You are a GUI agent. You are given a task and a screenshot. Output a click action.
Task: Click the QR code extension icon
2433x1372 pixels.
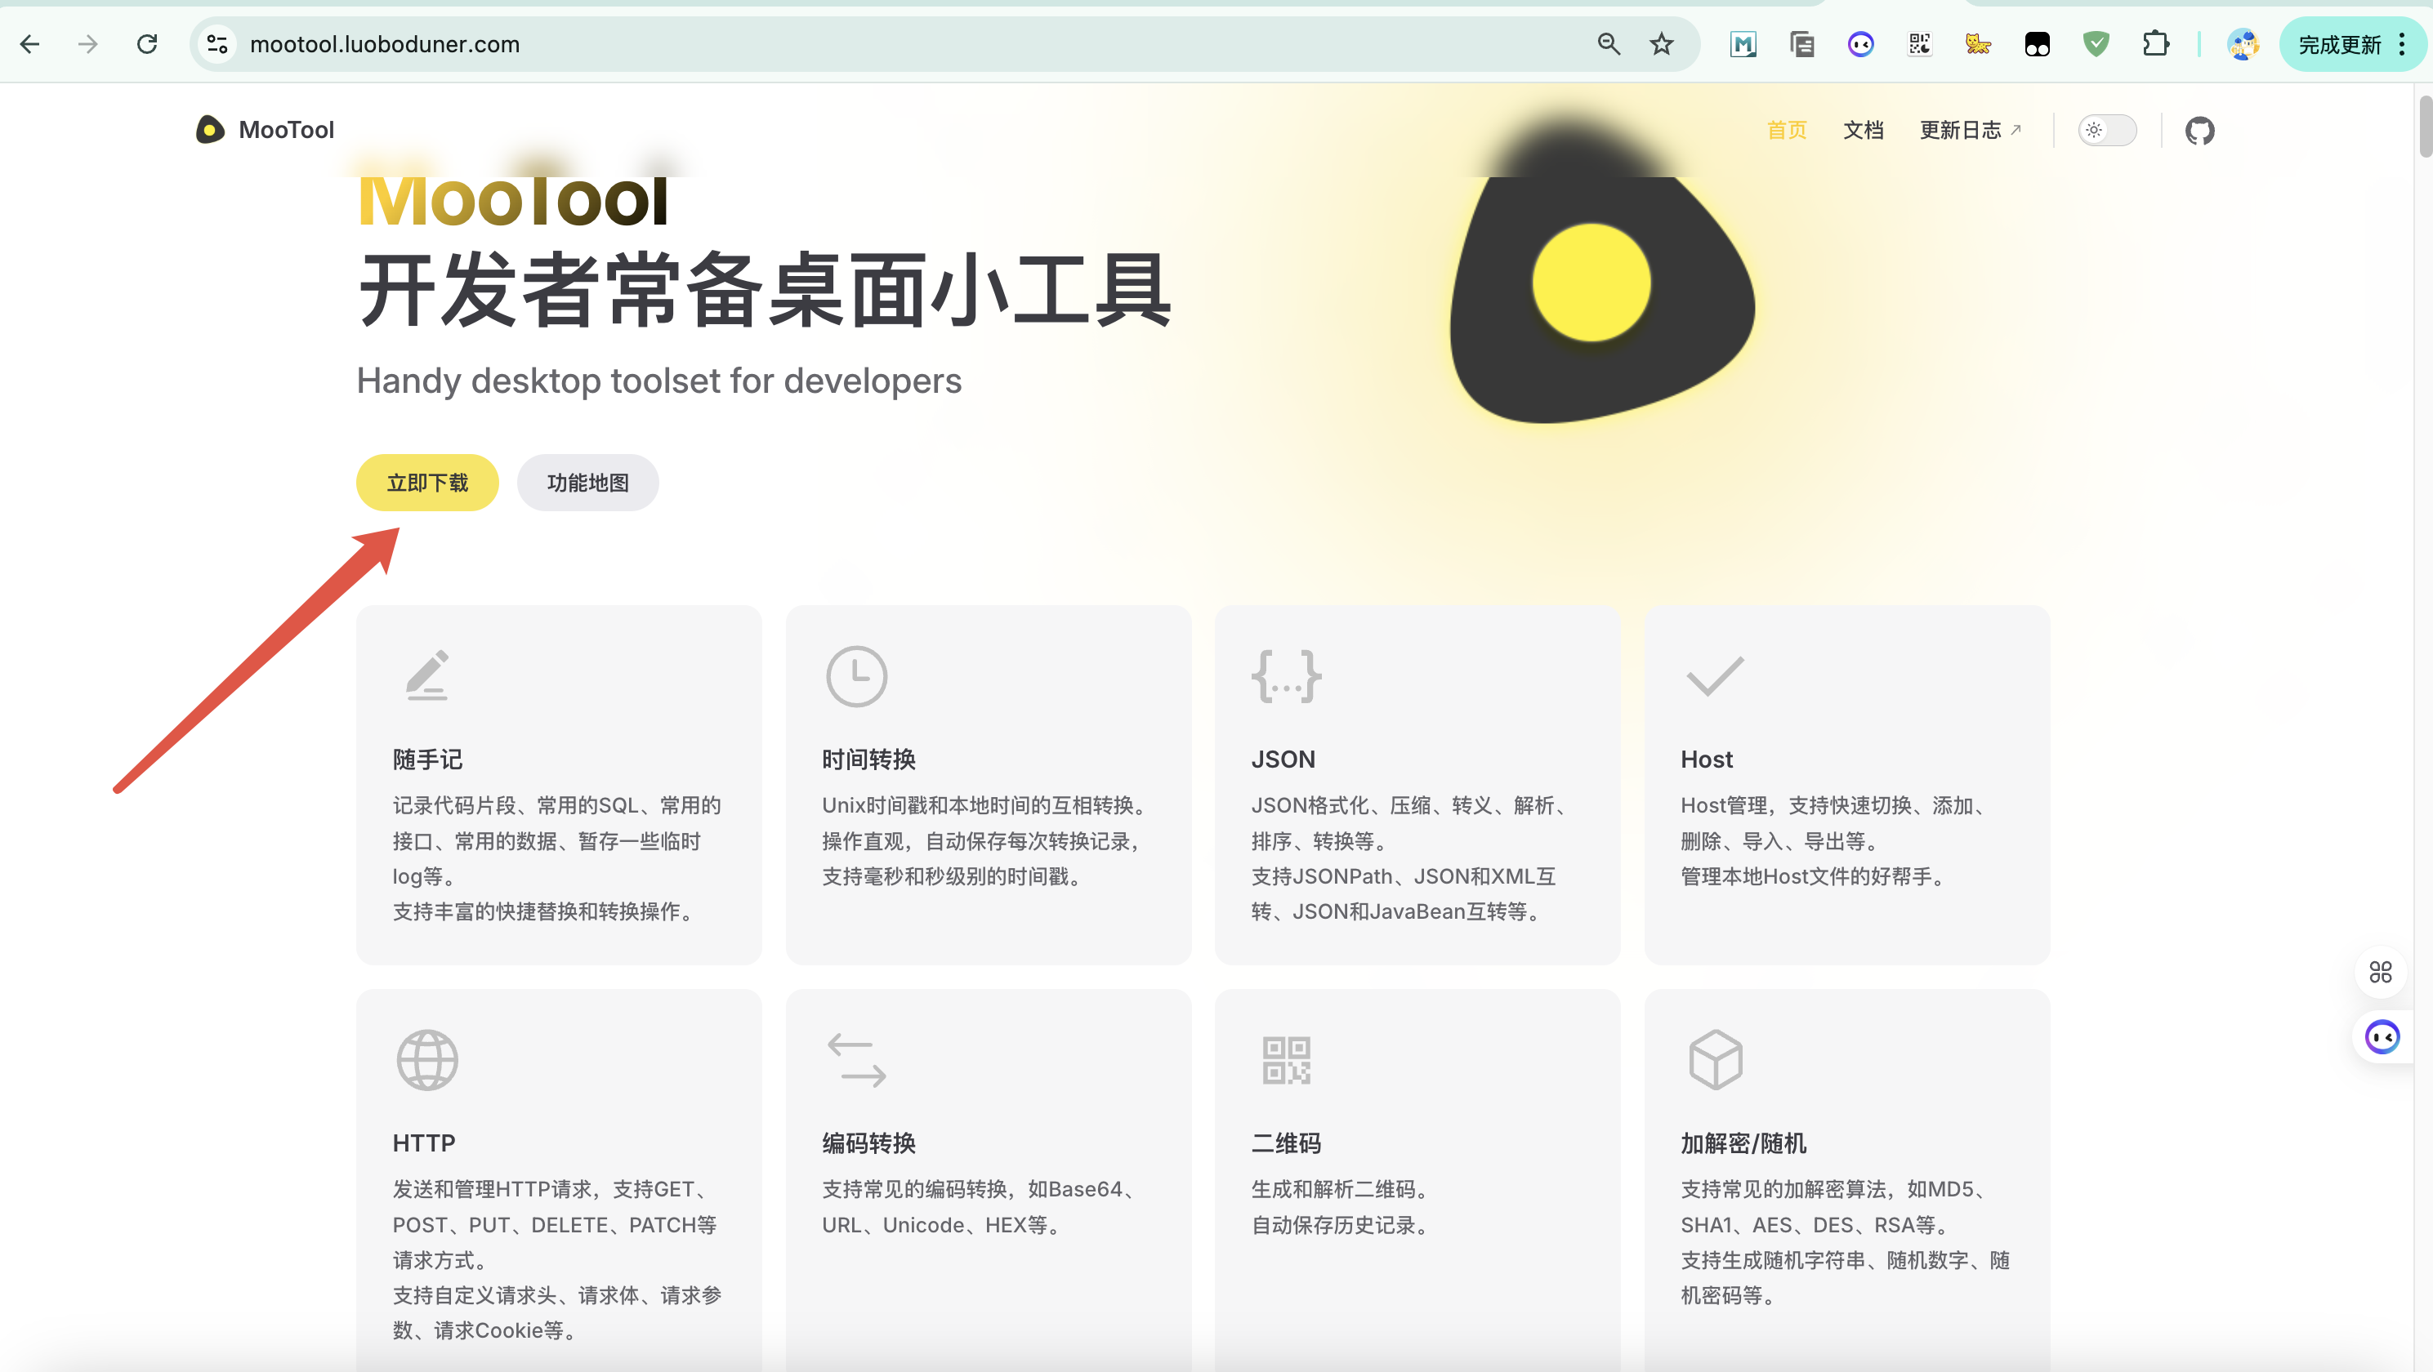[x=1919, y=44]
